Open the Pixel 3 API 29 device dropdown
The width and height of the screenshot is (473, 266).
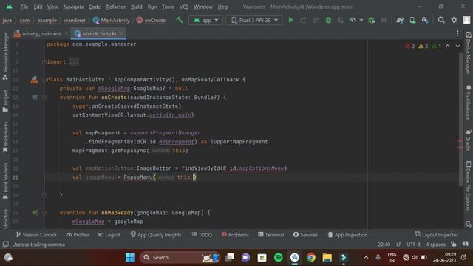[254, 20]
